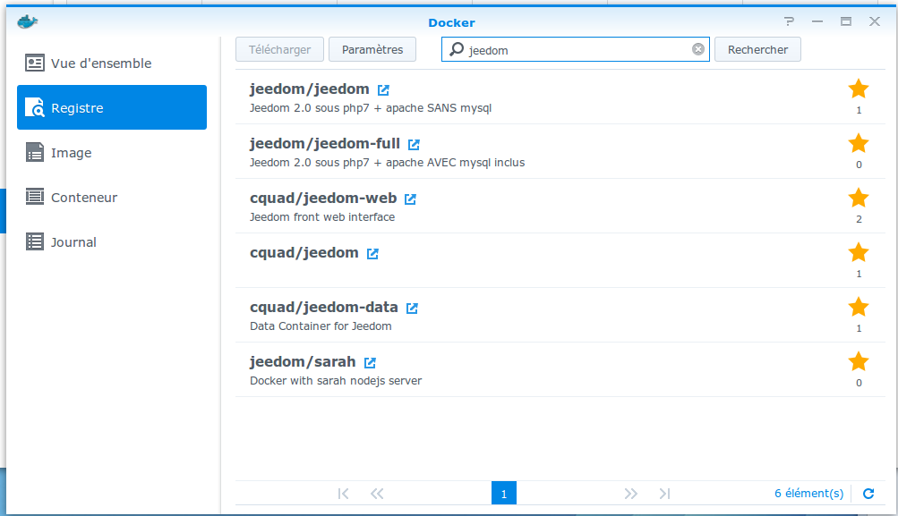Open Paramètres registry settings

click(x=372, y=49)
